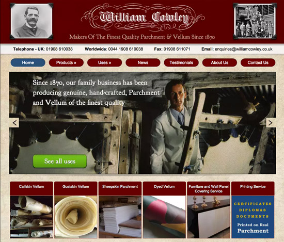The width and height of the screenshot is (284, 242).
Task: Open the Testimonials page
Action: pyautogui.click(x=181, y=62)
